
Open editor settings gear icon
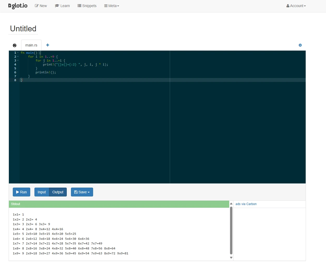pyautogui.click(x=300, y=45)
